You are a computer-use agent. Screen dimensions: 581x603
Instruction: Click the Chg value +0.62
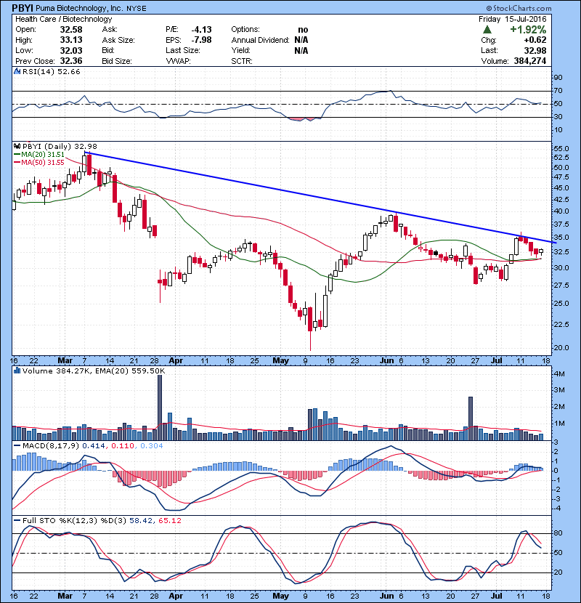tap(535, 40)
